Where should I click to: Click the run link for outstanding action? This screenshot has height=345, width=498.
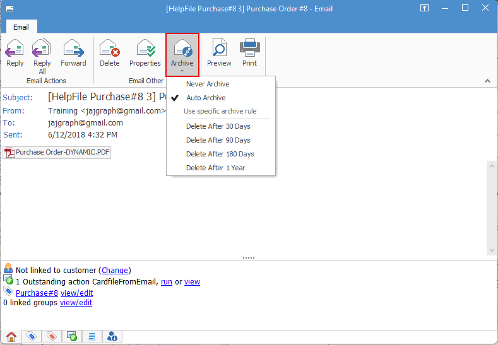167,282
